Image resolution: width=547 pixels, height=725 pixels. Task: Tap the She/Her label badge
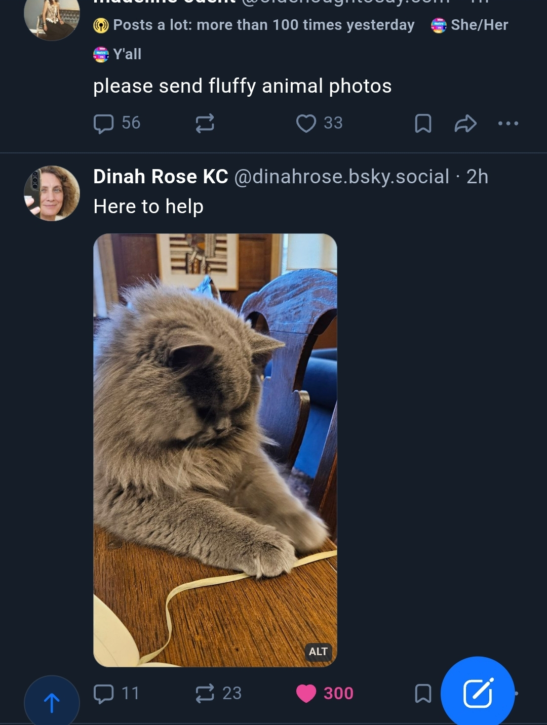[470, 25]
